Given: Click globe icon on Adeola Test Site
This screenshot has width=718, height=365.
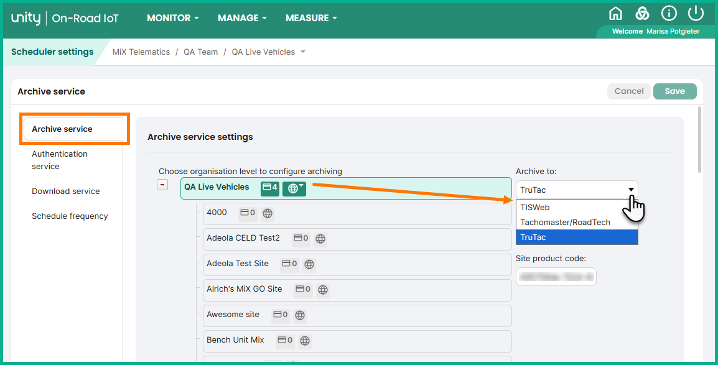Looking at the screenshot, I should pos(309,265).
